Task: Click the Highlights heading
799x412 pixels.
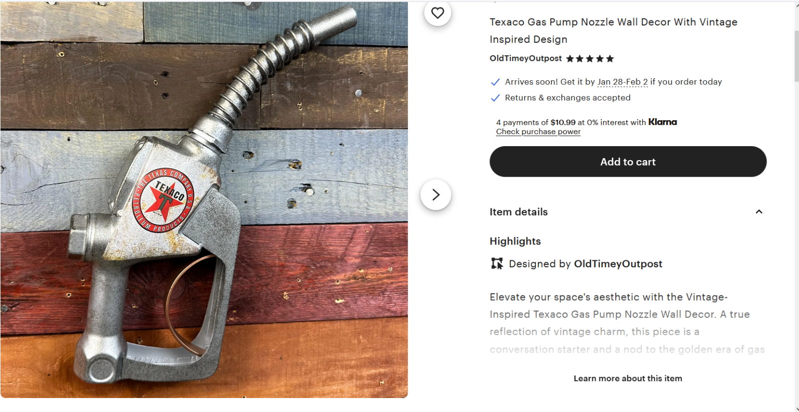Action: 515,241
